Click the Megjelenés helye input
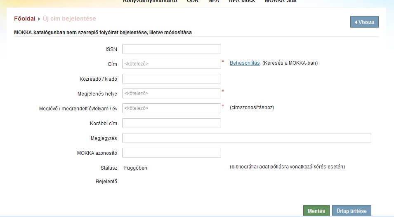The width and height of the screenshot is (394, 217). tap(172, 93)
